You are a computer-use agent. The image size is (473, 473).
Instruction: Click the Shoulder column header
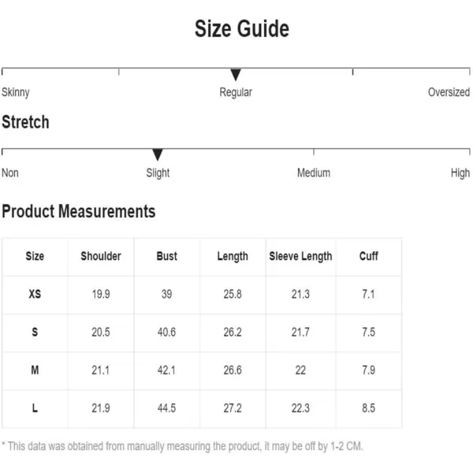click(101, 256)
